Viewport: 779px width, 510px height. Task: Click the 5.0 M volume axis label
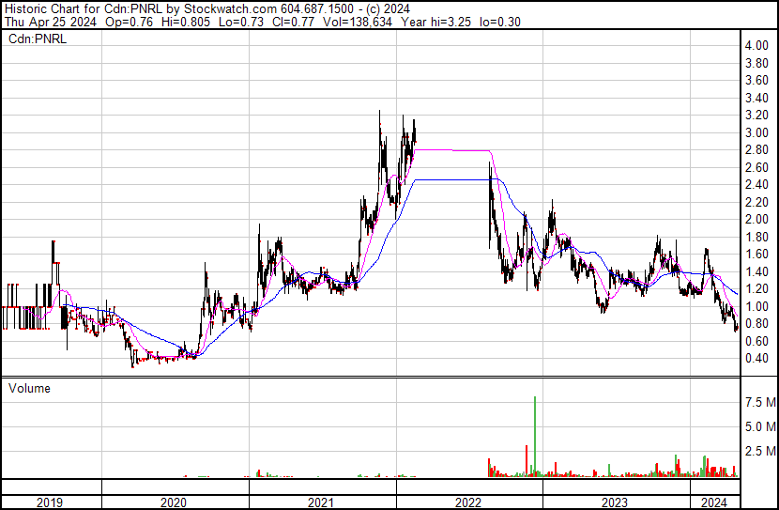pyautogui.click(x=758, y=426)
